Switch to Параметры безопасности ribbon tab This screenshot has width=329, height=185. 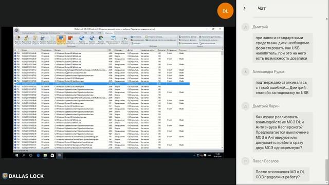[x=49, y=33]
